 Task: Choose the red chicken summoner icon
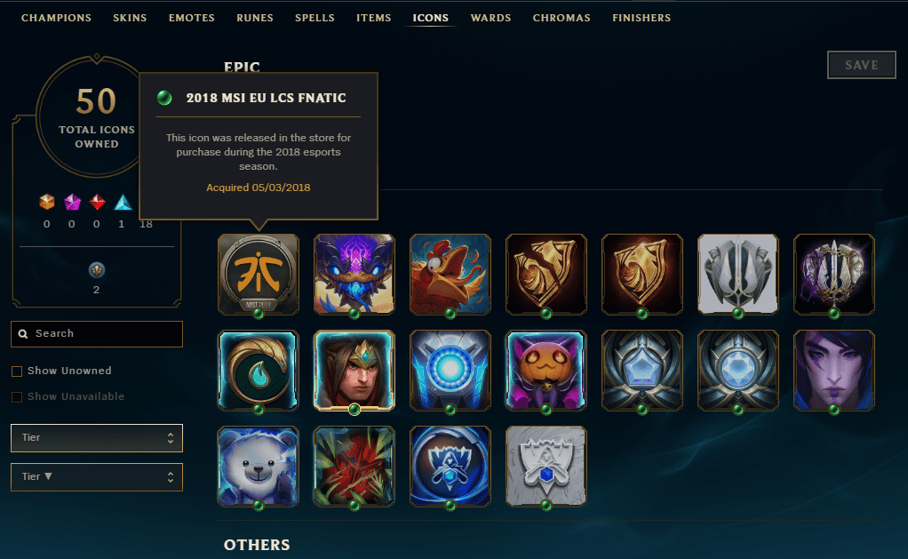click(x=450, y=274)
